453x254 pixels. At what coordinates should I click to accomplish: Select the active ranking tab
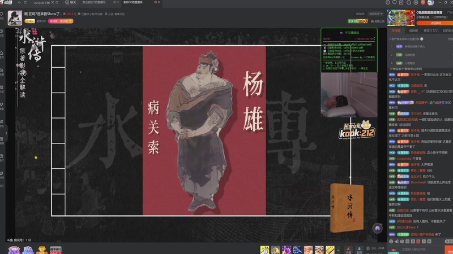point(413,31)
